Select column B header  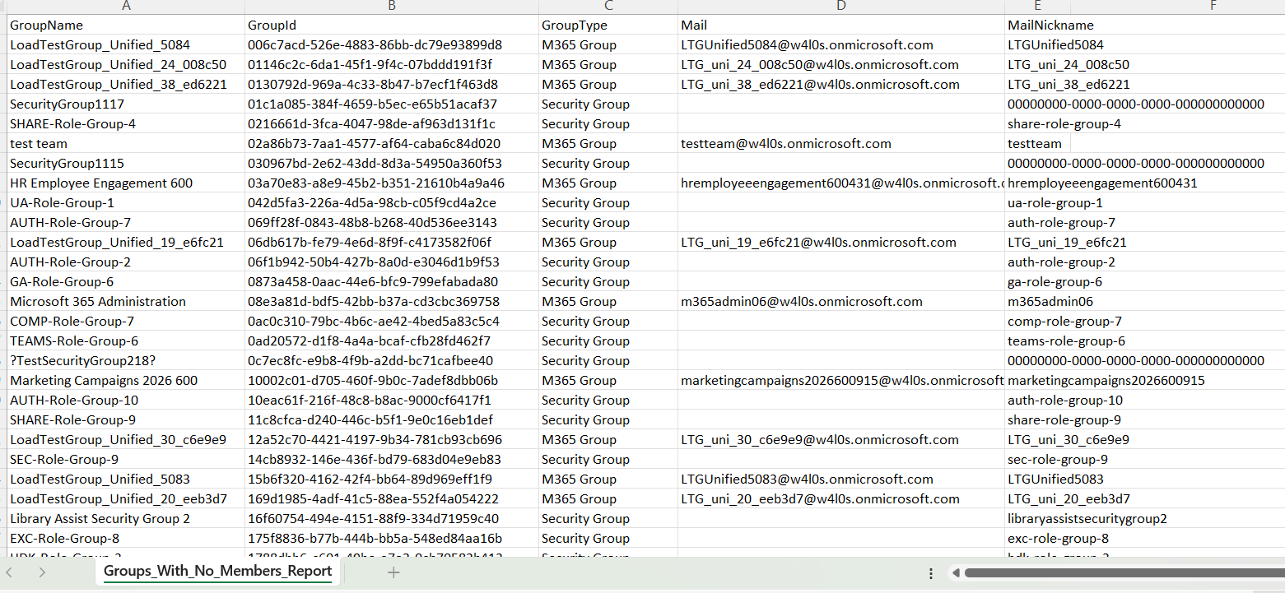392,7
